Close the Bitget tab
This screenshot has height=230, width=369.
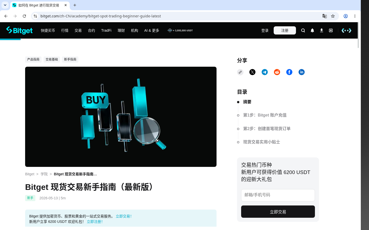click(x=66, y=5)
